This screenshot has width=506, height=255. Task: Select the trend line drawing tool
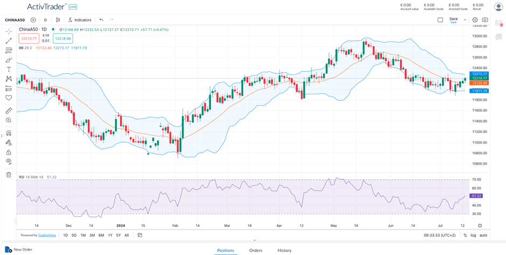[x=9, y=41]
